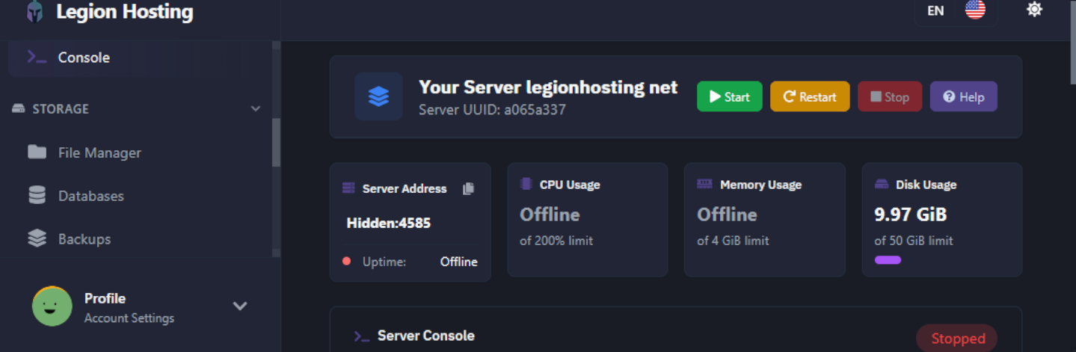Viewport: 1076px width, 352px height.
Task: Click the Server Console prompt icon
Action: (362, 336)
